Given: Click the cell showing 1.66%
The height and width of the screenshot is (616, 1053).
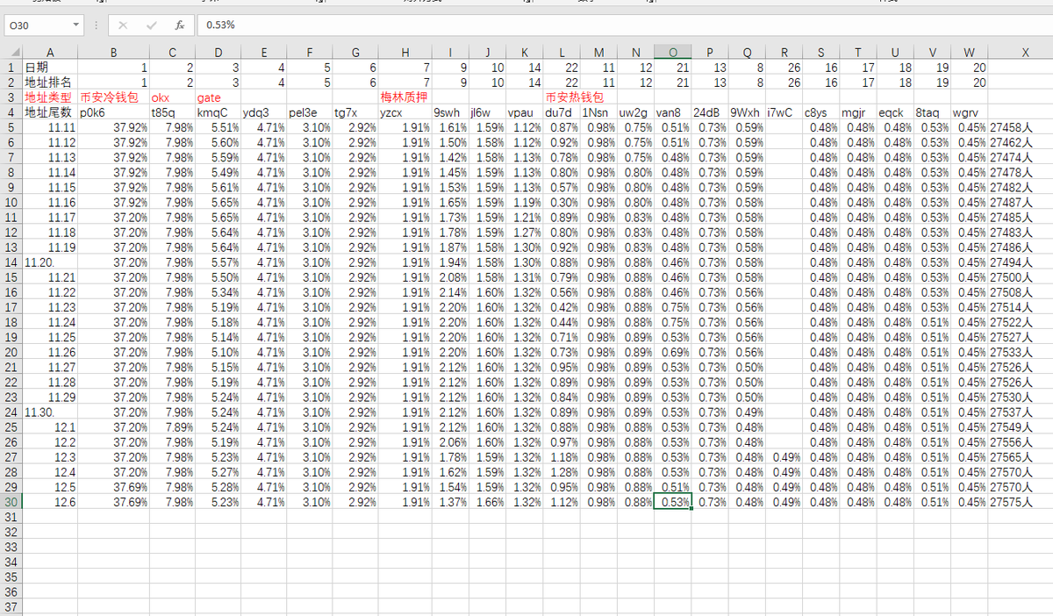Looking at the screenshot, I should pyautogui.click(x=487, y=502).
